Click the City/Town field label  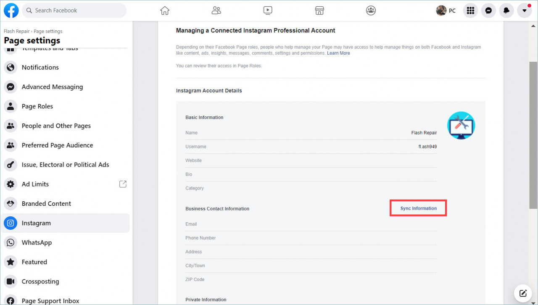[x=195, y=266]
